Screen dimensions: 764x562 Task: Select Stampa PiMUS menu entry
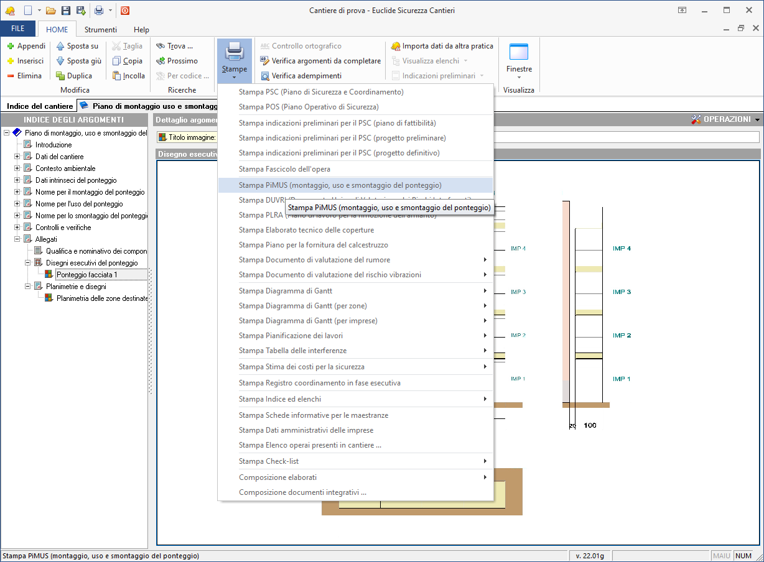tap(340, 185)
